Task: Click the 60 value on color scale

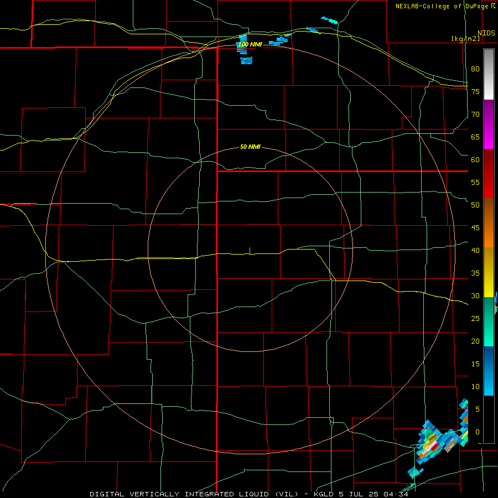Action: [475, 160]
